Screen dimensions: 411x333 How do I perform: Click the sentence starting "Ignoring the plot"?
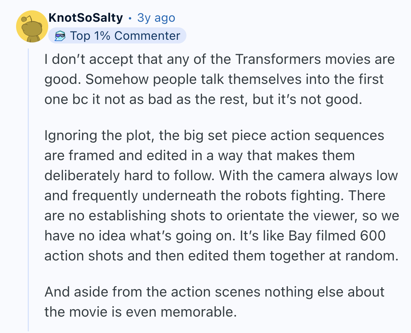(214, 136)
